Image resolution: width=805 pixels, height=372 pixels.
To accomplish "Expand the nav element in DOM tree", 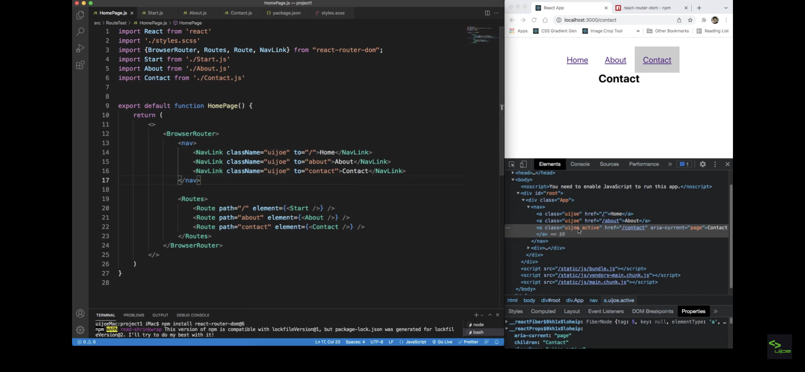I will point(528,207).
